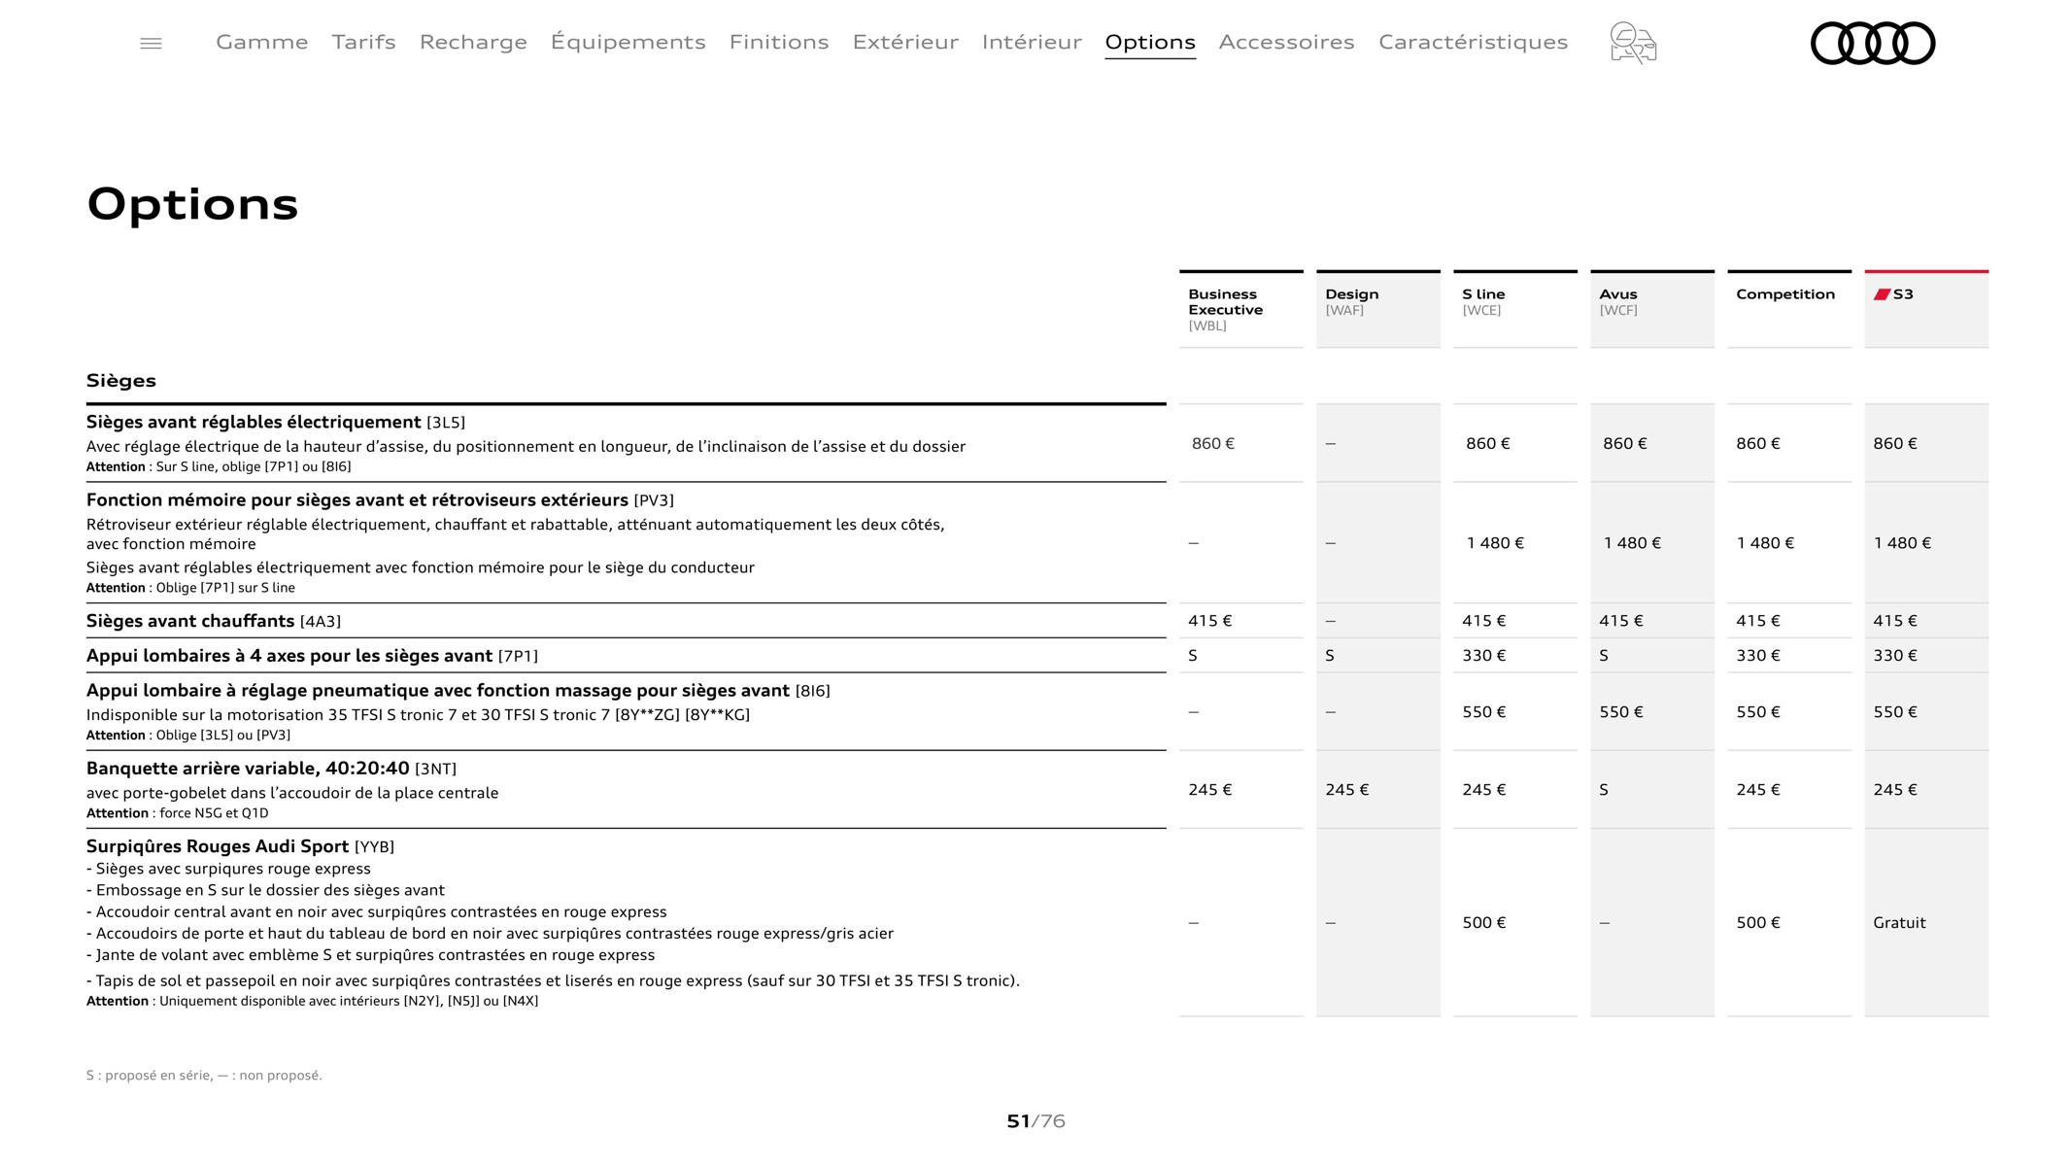Click the page number 51/76
Screen dimensions: 2072x1166
pos(1036,1121)
